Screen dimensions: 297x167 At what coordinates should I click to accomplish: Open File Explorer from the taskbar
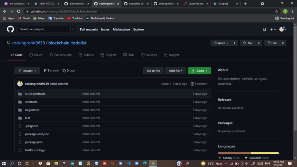pos(56,163)
